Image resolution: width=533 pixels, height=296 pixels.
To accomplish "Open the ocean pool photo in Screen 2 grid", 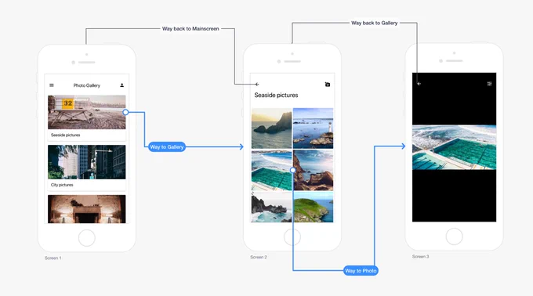I will (x=272, y=170).
